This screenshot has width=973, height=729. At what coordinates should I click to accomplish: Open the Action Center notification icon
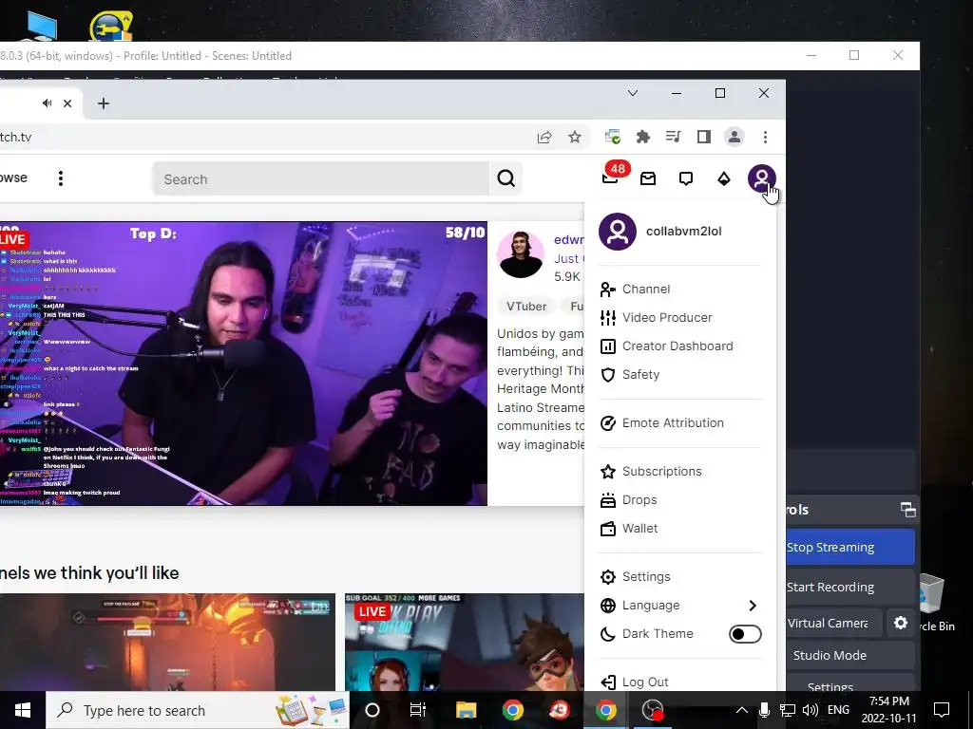tap(942, 710)
